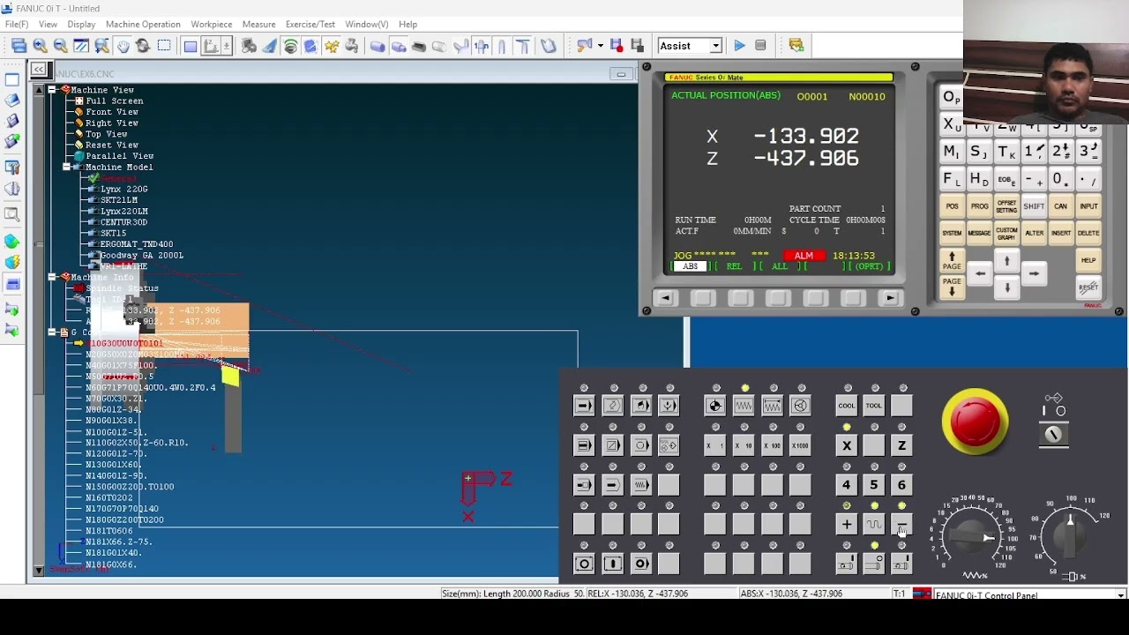Open the Exercise/Test menu
The height and width of the screenshot is (635, 1129).
310,24
